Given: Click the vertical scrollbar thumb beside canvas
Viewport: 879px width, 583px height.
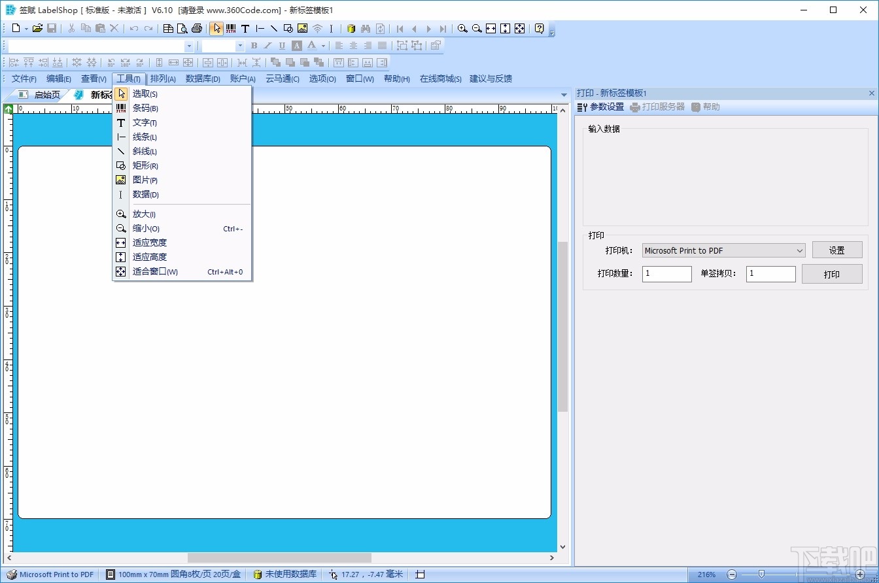Looking at the screenshot, I should [562, 327].
